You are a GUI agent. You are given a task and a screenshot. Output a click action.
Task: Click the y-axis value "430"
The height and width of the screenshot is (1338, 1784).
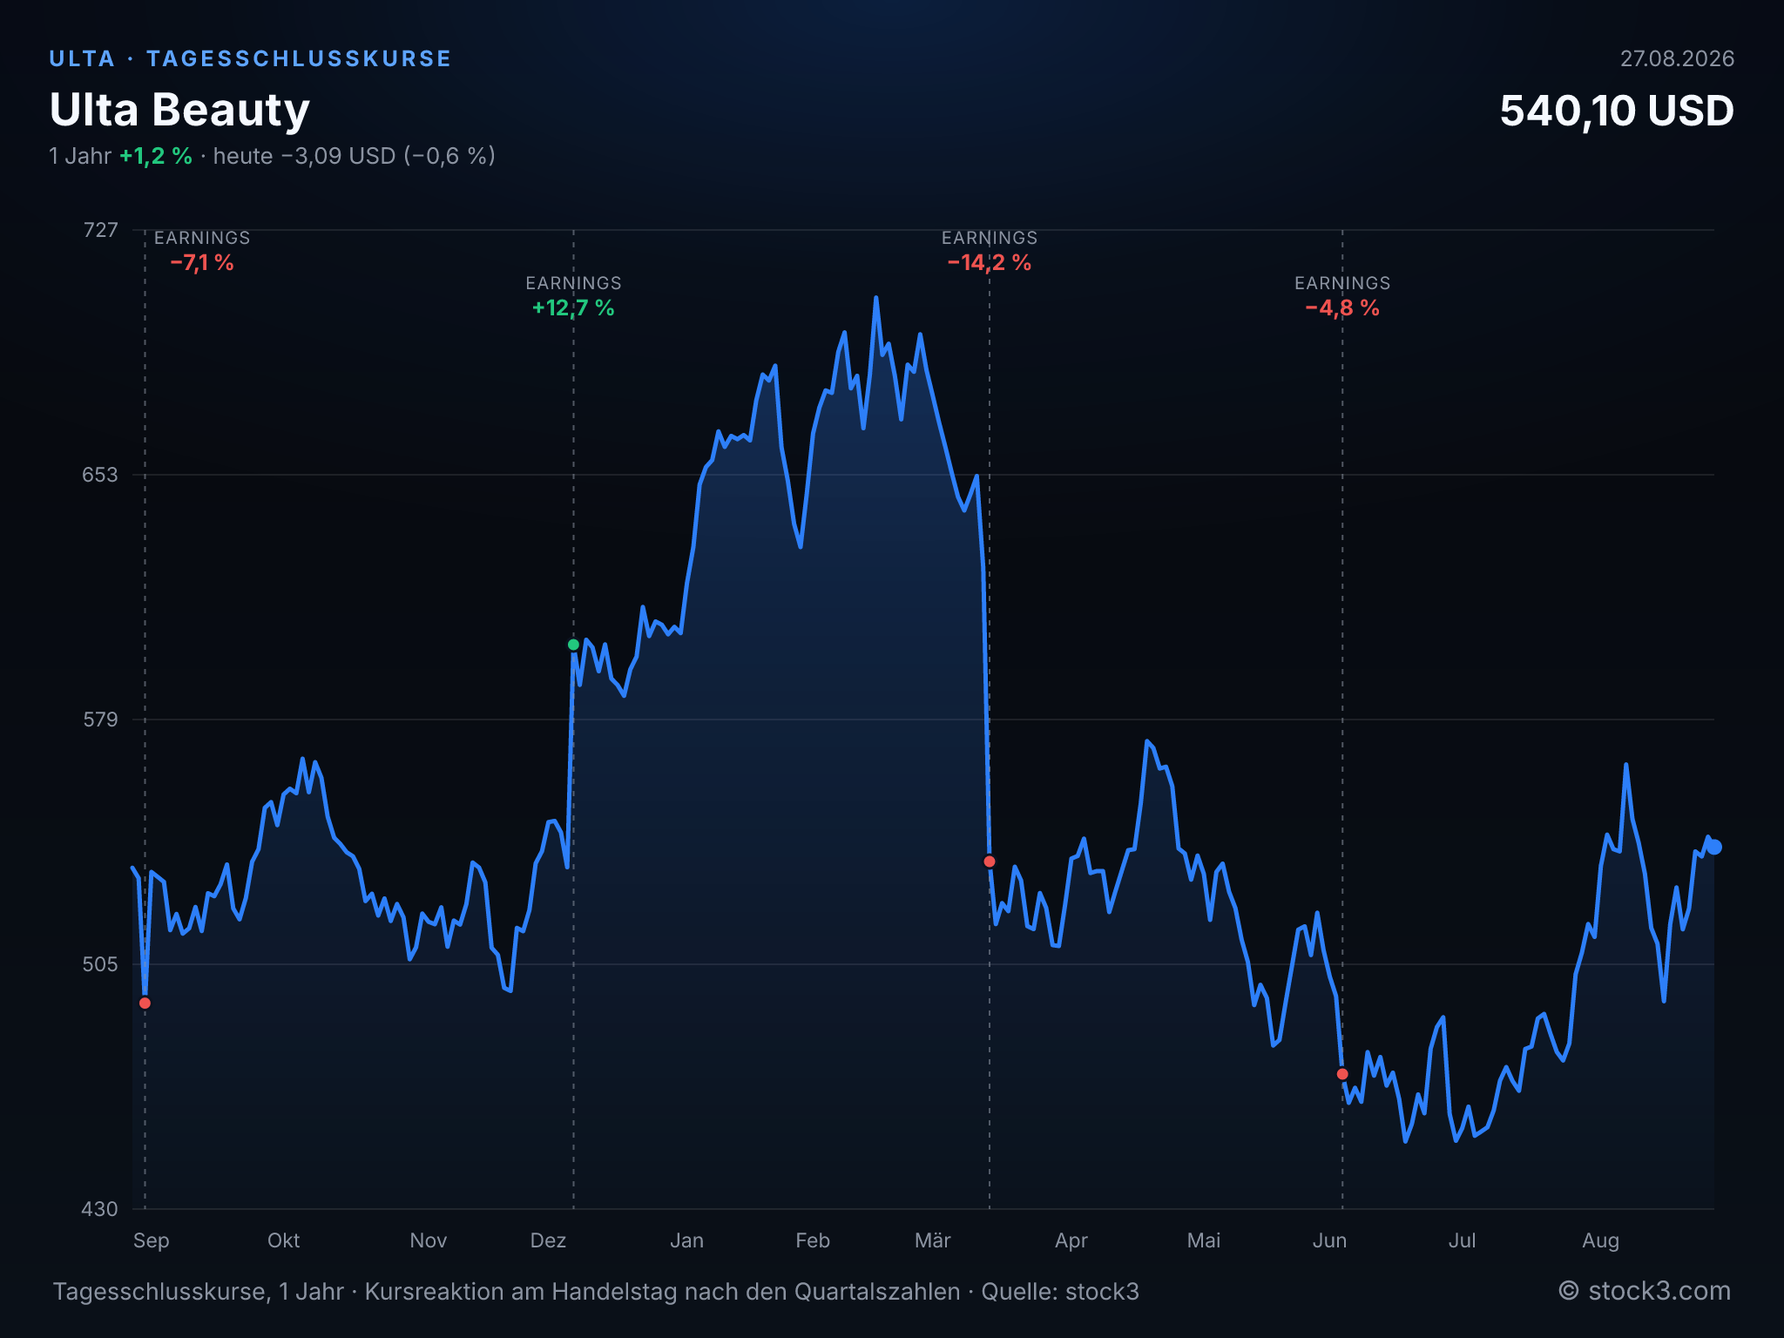(100, 1209)
